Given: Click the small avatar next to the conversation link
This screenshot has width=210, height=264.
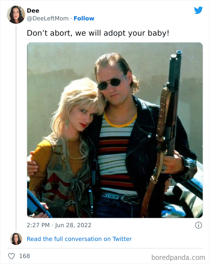Looking at the screenshot, I should (x=16, y=239).
